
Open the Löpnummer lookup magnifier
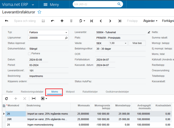pos(66,38)
